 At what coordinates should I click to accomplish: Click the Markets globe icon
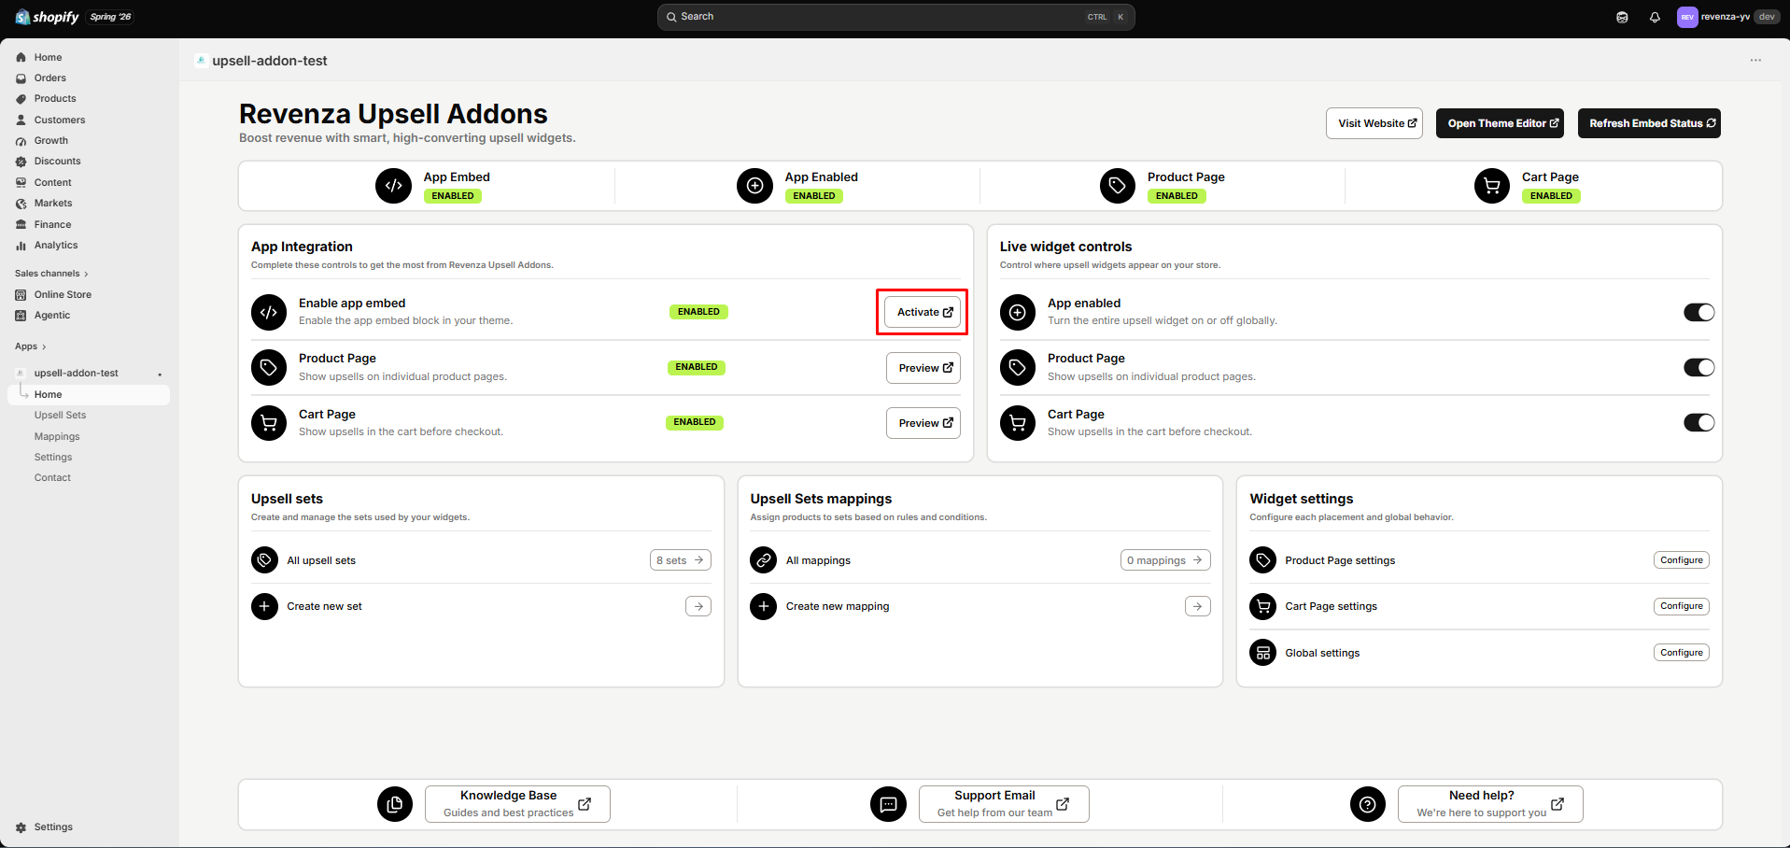pyautogui.click(x=21, y=204)
